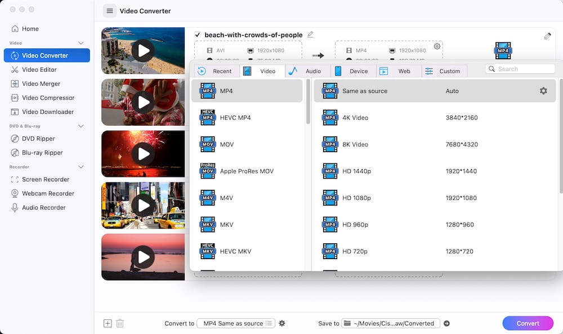Open the Convert to format dropdown
The height and width of the screenshot is (334, 563).
(236, 323)
